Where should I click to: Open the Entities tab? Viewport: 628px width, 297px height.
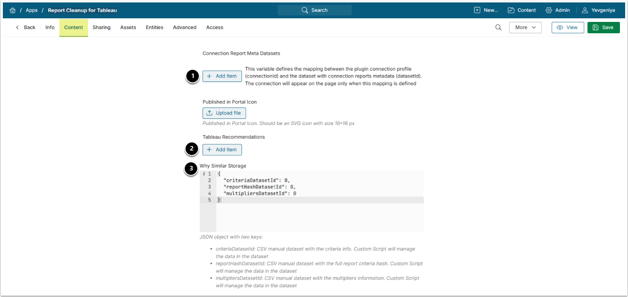(154, 28)
